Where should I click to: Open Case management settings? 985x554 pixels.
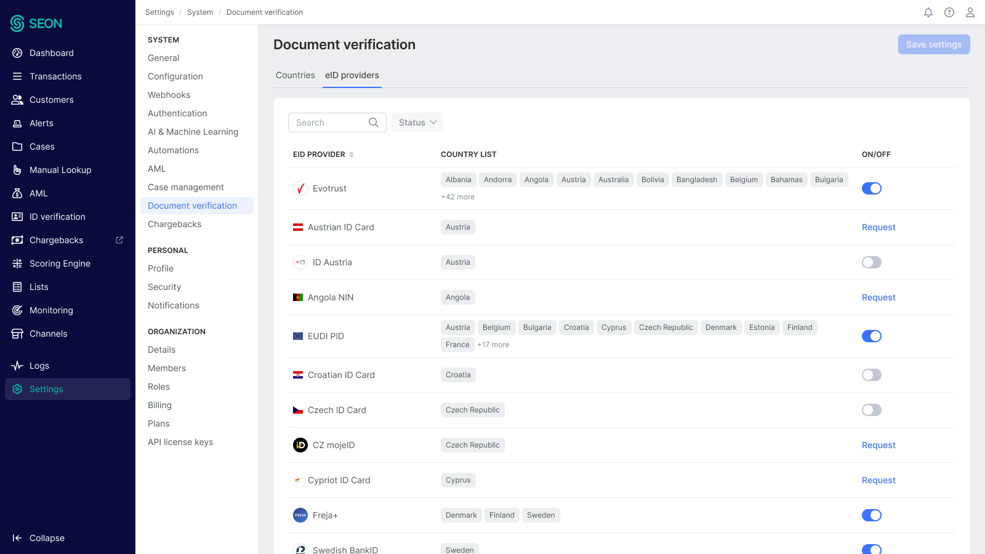(185, 187)
